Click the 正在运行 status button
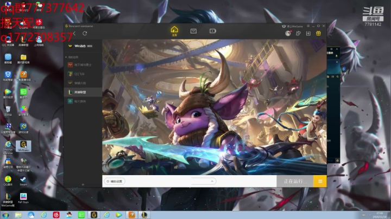This screenshot has height=219, width=391. click(295, 181)
